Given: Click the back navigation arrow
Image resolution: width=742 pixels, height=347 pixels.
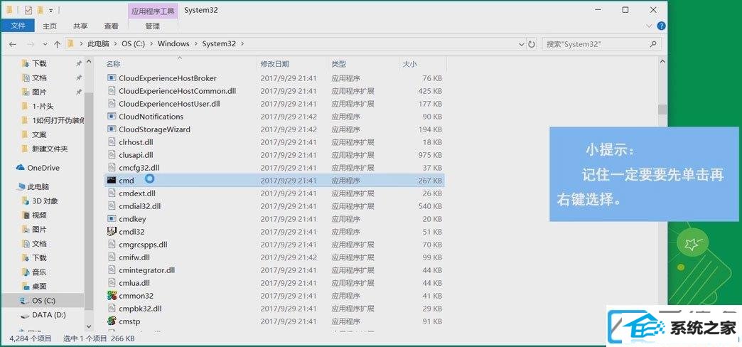Looking at the screenshot, I should point(13,44).
